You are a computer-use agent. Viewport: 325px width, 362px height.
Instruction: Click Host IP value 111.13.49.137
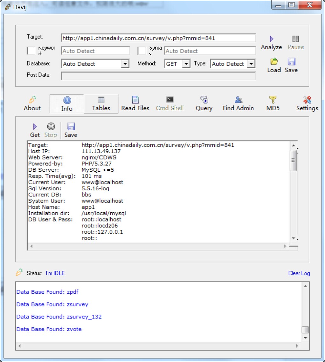101,151
